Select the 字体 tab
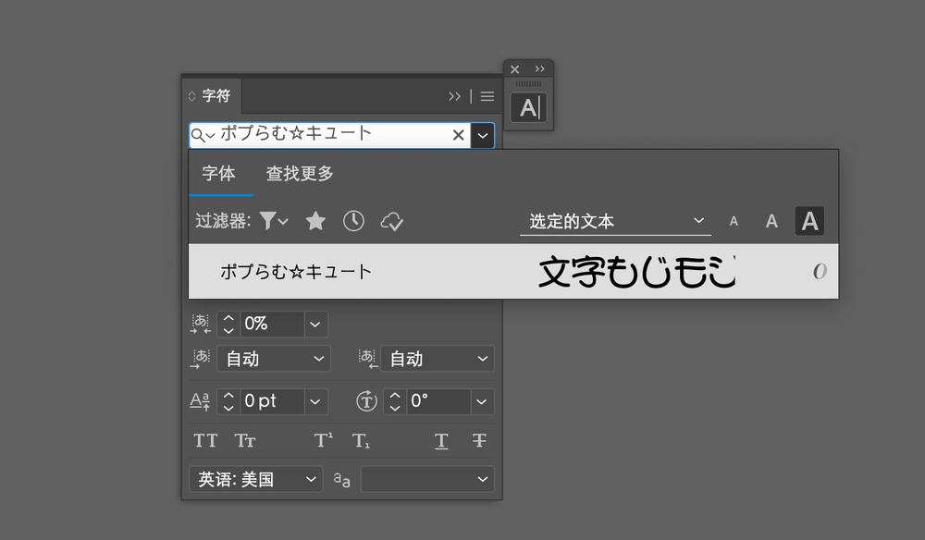This screenshot has height=540, width=925. click(x=221, y=174)
